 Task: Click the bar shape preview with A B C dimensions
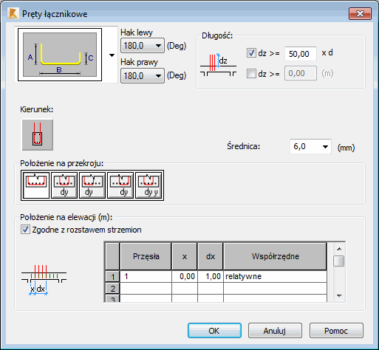60,55
